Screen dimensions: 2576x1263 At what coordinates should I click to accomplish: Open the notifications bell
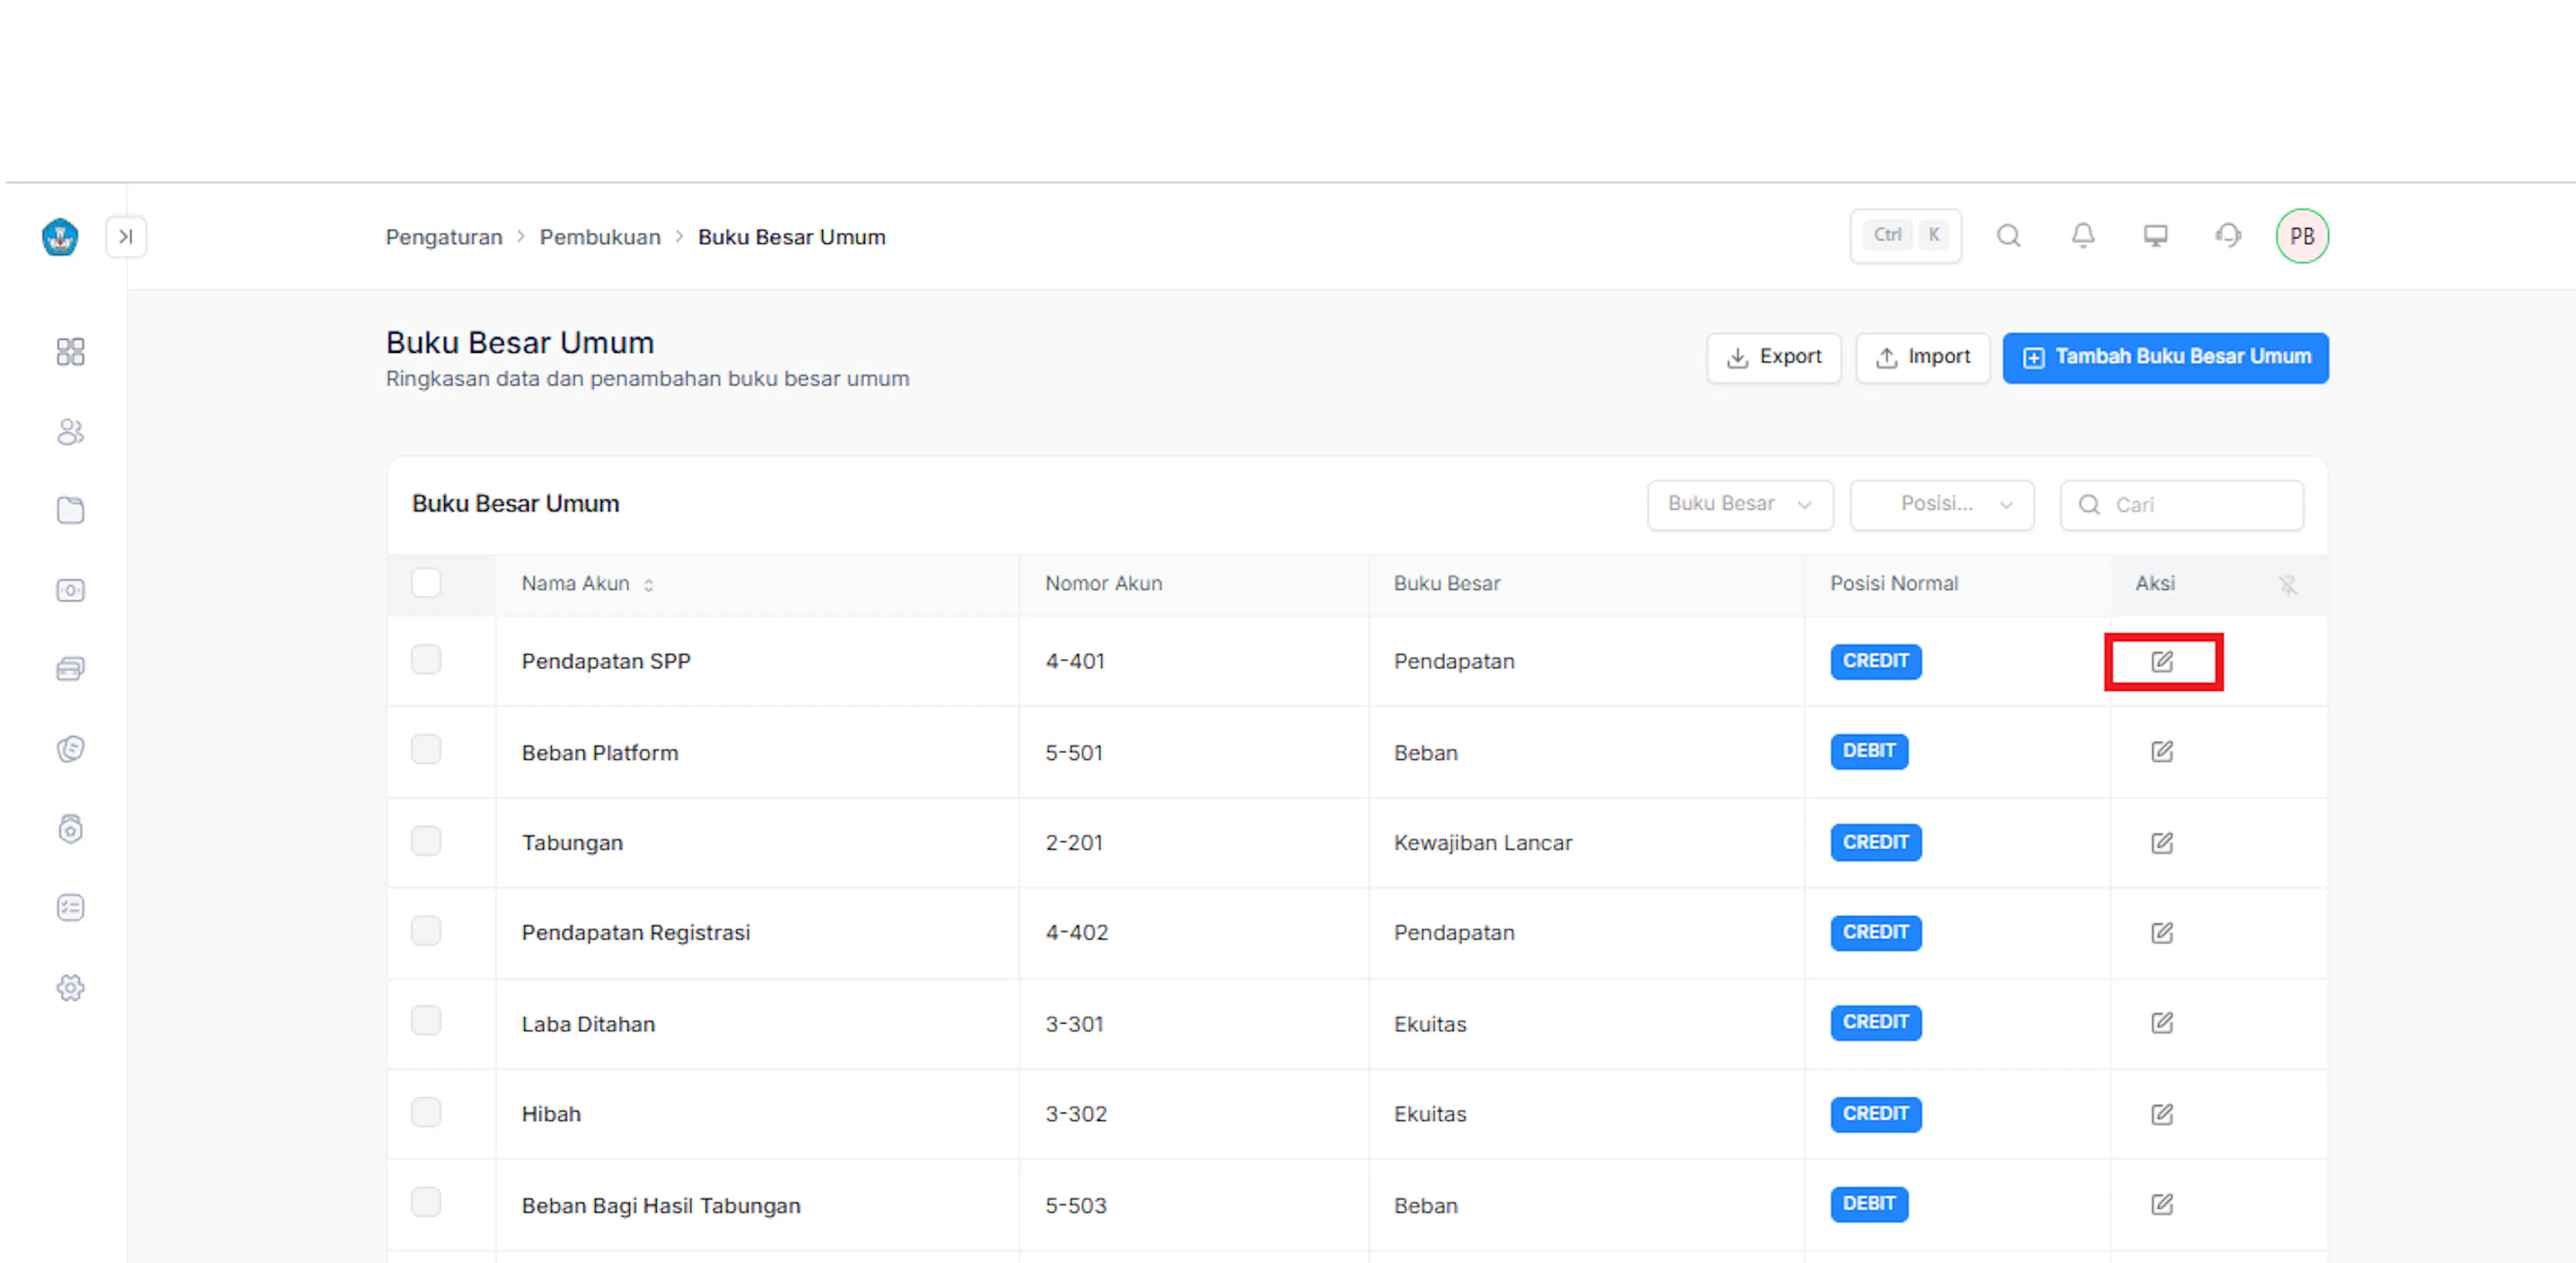[x=2082, y=236]
